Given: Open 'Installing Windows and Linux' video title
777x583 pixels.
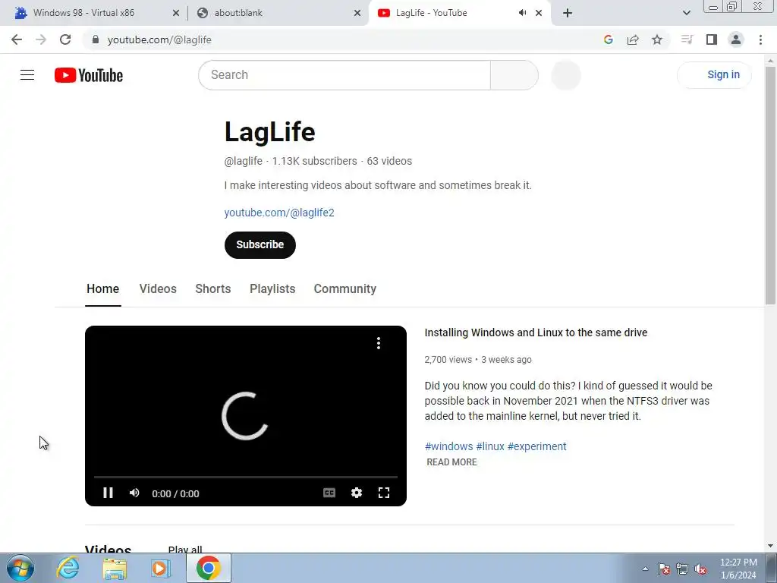Looking at the screenshot, I should tap(536, 332).
